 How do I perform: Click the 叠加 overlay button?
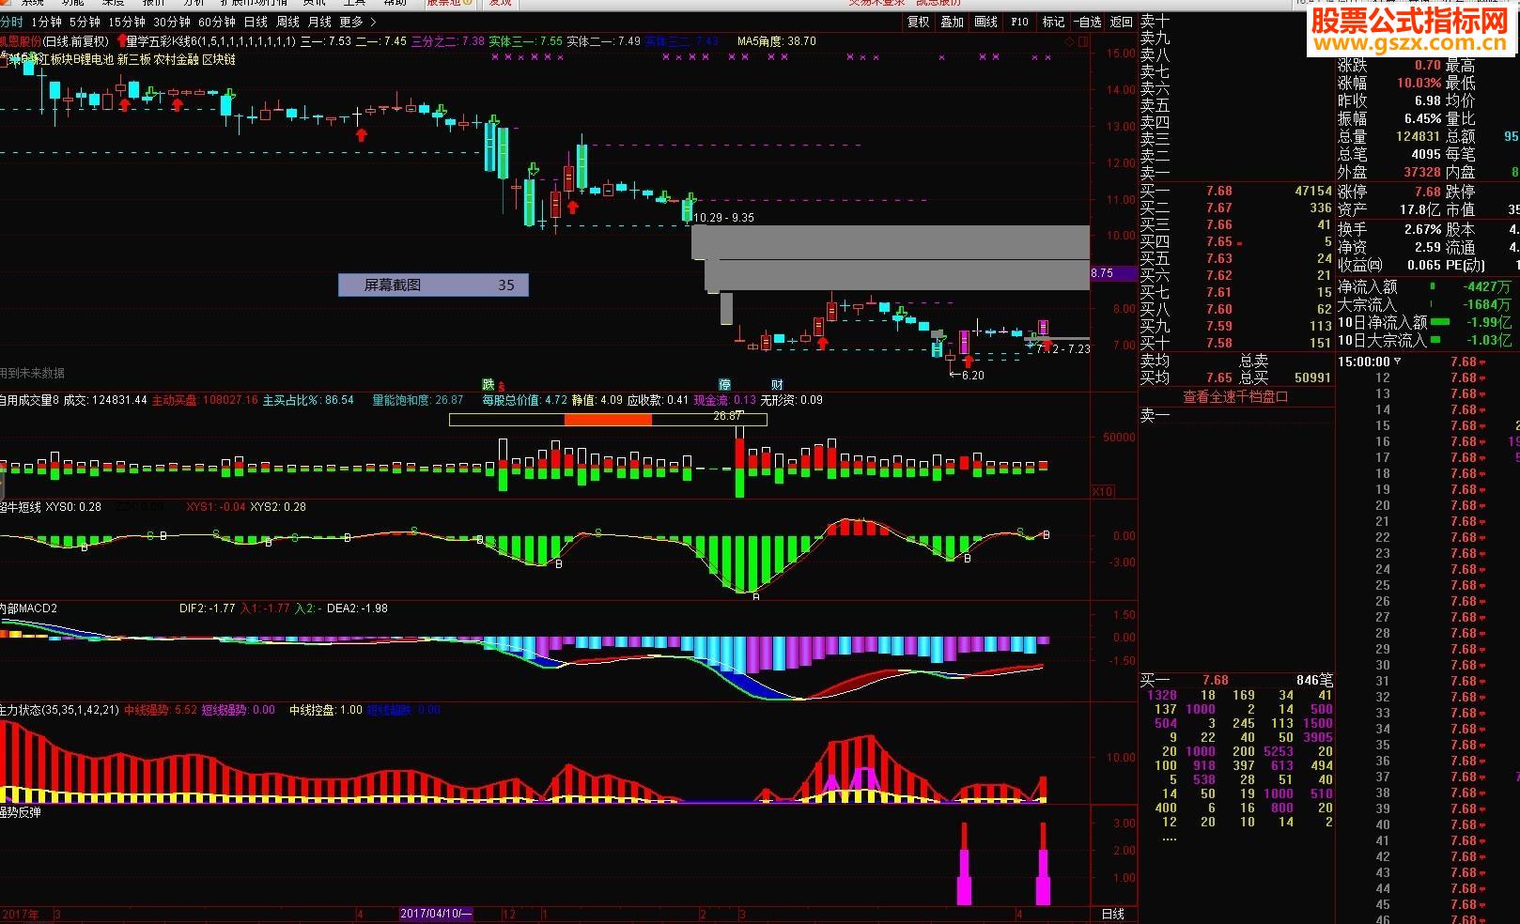pos(952,22)
